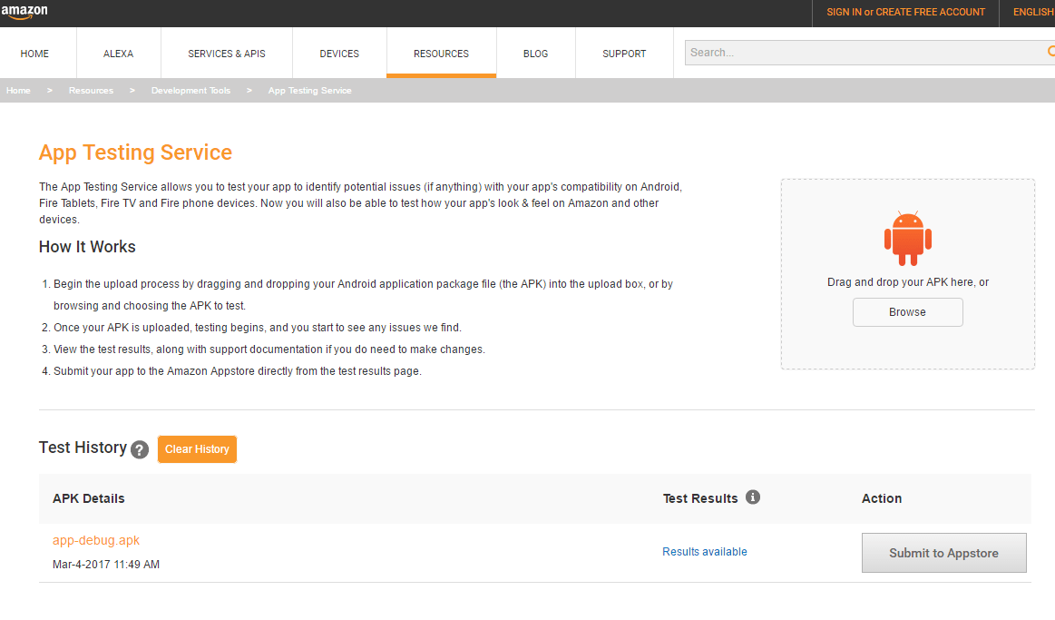Open the Home navigation tab

click(x=34, y=54)
